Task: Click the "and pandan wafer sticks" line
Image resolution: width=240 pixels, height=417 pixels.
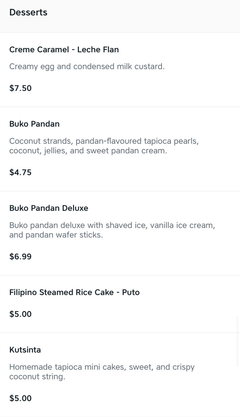Action: coord(56,235)
